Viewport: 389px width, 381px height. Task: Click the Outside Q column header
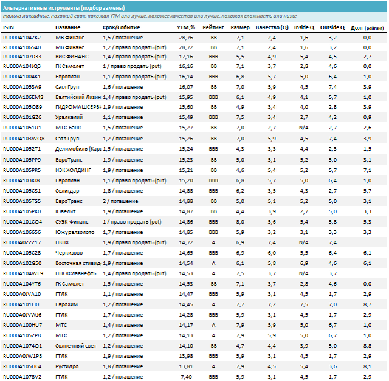point(332,27)
